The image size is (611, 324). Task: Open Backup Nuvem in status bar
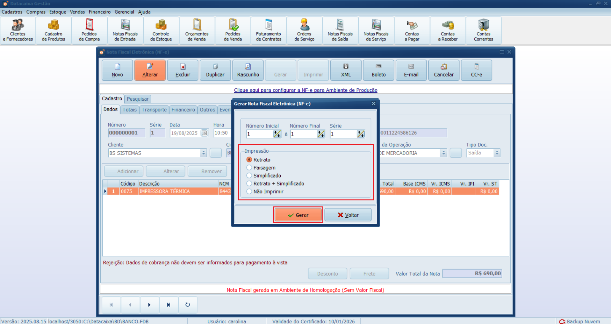[580, 321]
